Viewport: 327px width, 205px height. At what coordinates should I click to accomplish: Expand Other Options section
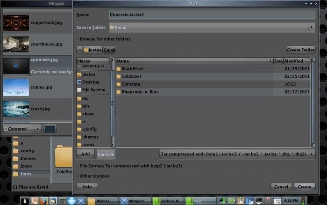tap(93, 176)
